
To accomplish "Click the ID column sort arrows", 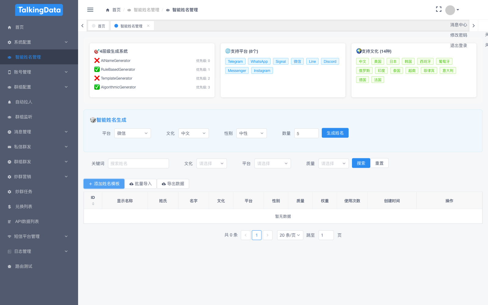I will pos(93,204).
